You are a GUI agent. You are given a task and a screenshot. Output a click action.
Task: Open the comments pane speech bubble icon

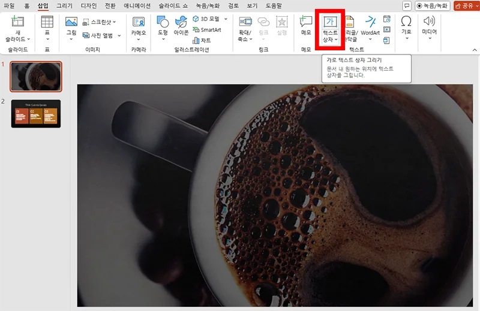click(407, 6)
